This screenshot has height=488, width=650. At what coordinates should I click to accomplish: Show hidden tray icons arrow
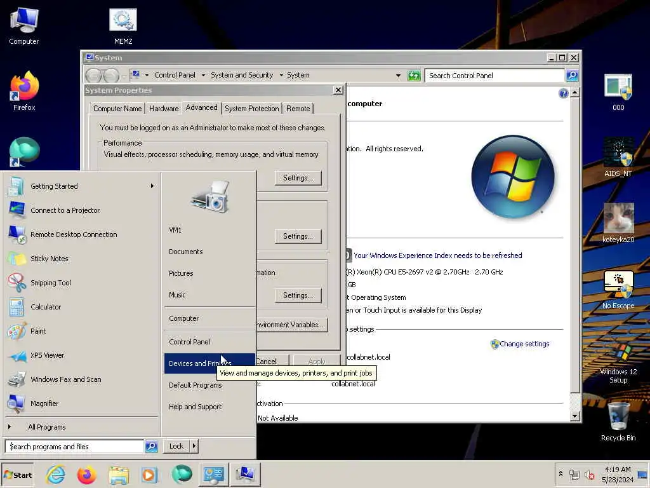coord(561,473)
